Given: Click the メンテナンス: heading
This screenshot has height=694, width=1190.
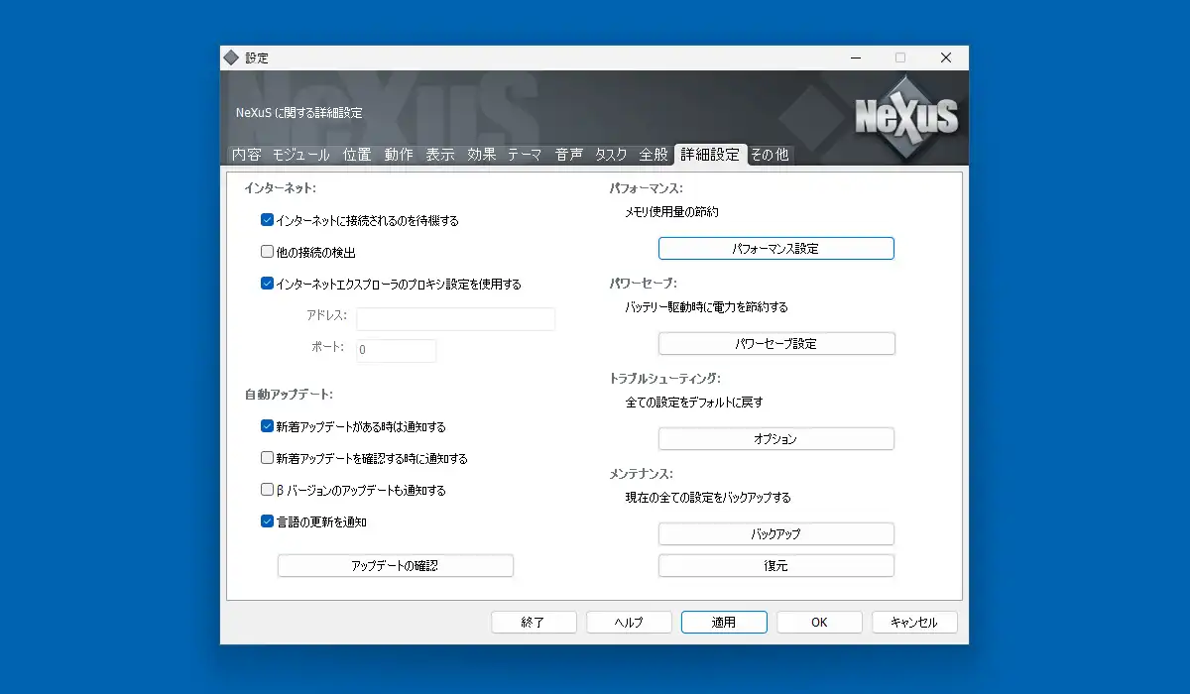Looking at the screenshot, I should click(642, 474).
